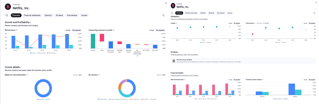Open Based on source/business info icon
Viewport: 319px width, 104px height.
click(x=27, y=75)
